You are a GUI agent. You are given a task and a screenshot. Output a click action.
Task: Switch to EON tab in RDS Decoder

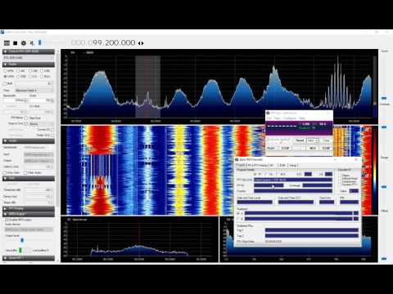[x=282, y=165]
